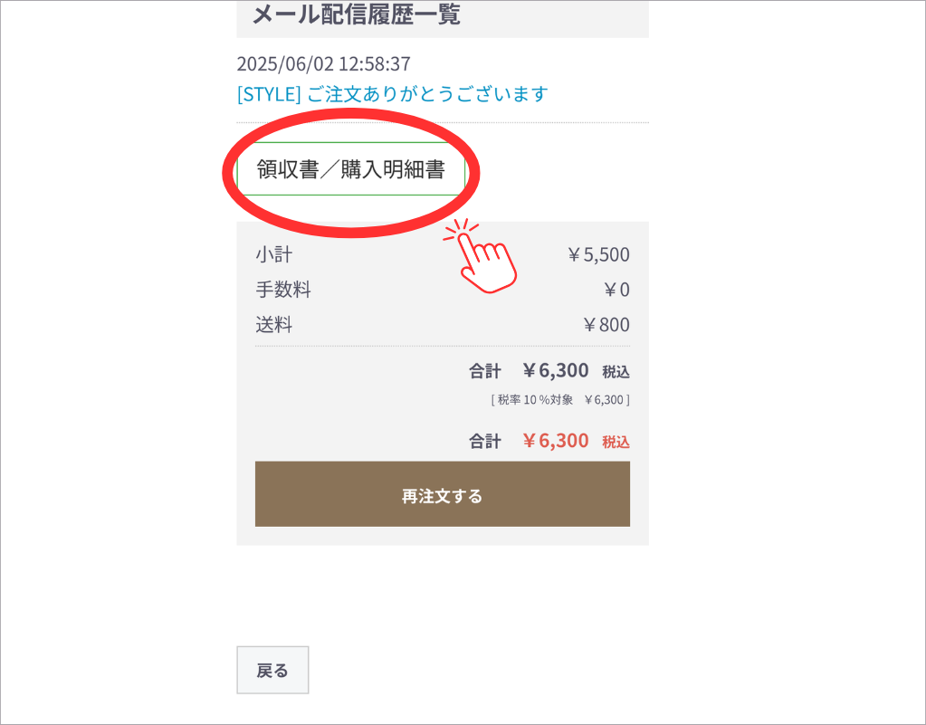Click the 再注文する reorder button

point(443,494)
